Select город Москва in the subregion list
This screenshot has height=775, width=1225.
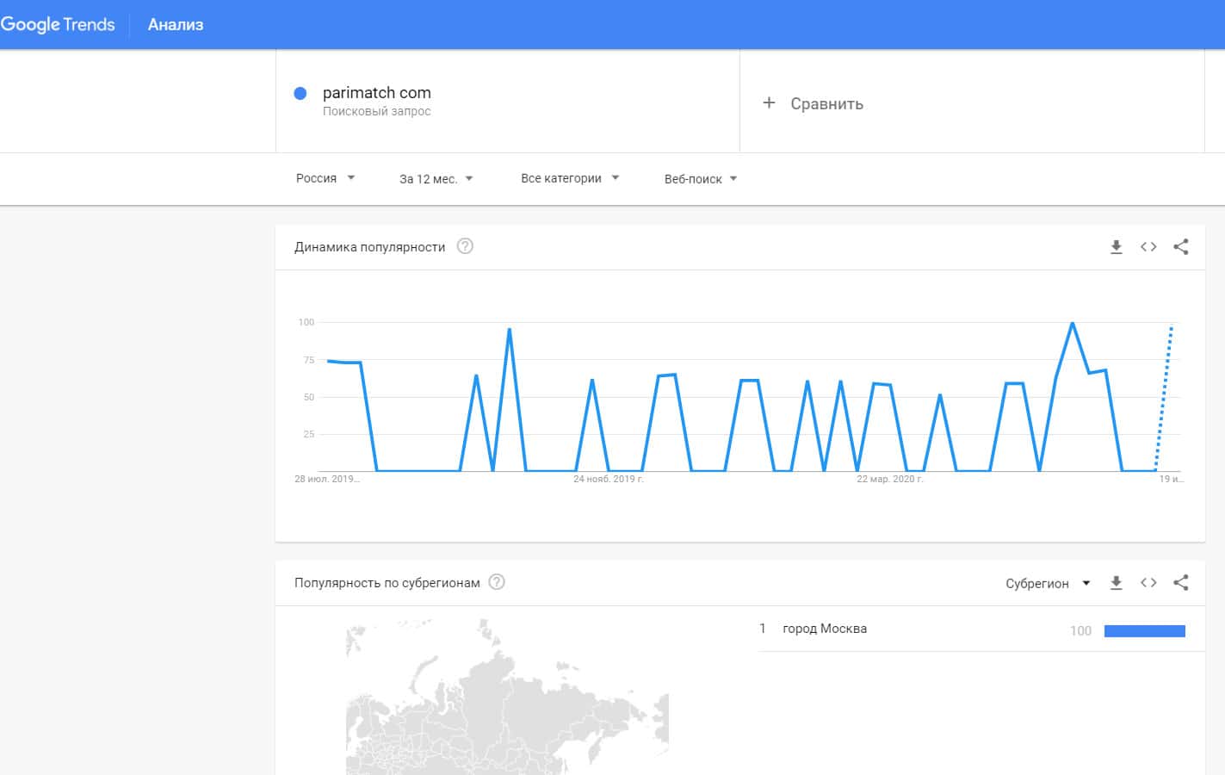pyautogui.click(x=824, y=629)
